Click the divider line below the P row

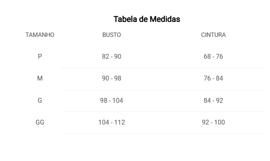162,67
